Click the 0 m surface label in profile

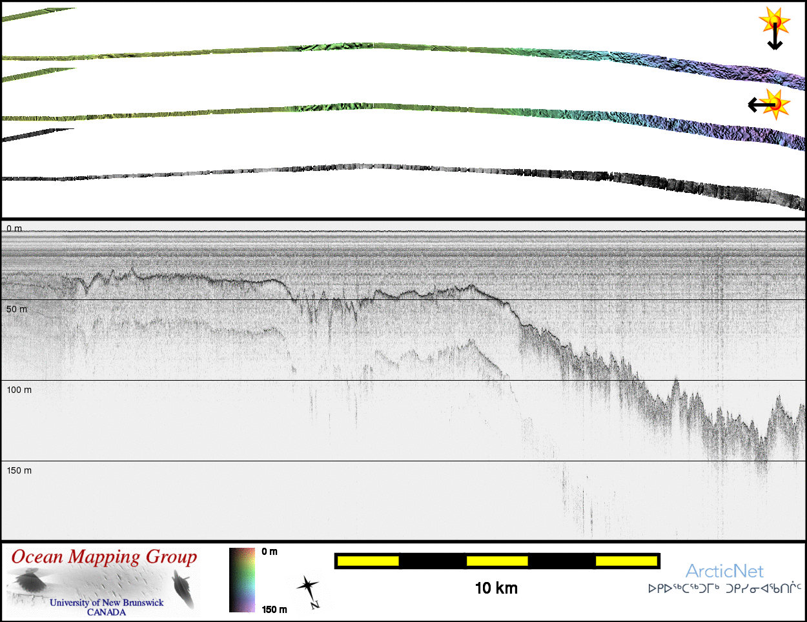point(14,228)
